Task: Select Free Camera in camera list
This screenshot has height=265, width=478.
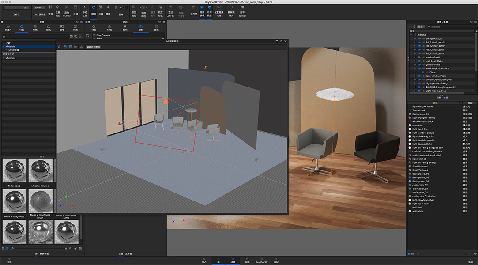Action: 103,35
